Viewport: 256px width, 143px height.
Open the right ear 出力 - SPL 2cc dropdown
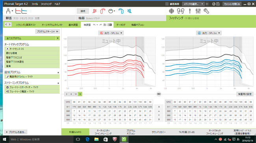[x=111, y=33]
